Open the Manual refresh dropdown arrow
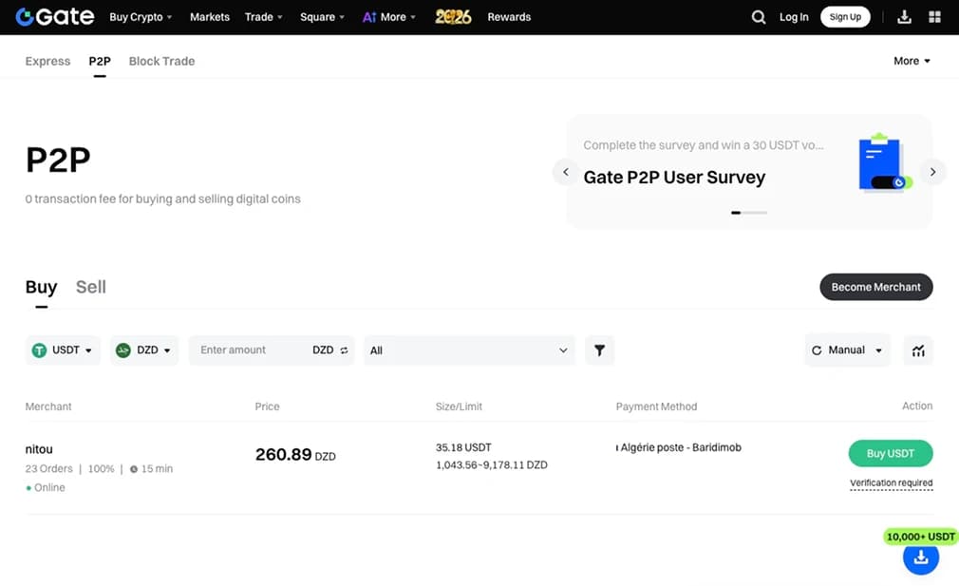Viewport: 959px width, 586px height. pyautogui.click(x=879, y=350)
